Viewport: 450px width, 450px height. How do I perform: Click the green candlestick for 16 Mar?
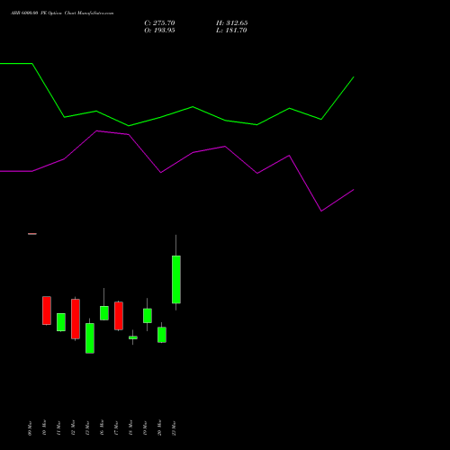pos(104,313)
